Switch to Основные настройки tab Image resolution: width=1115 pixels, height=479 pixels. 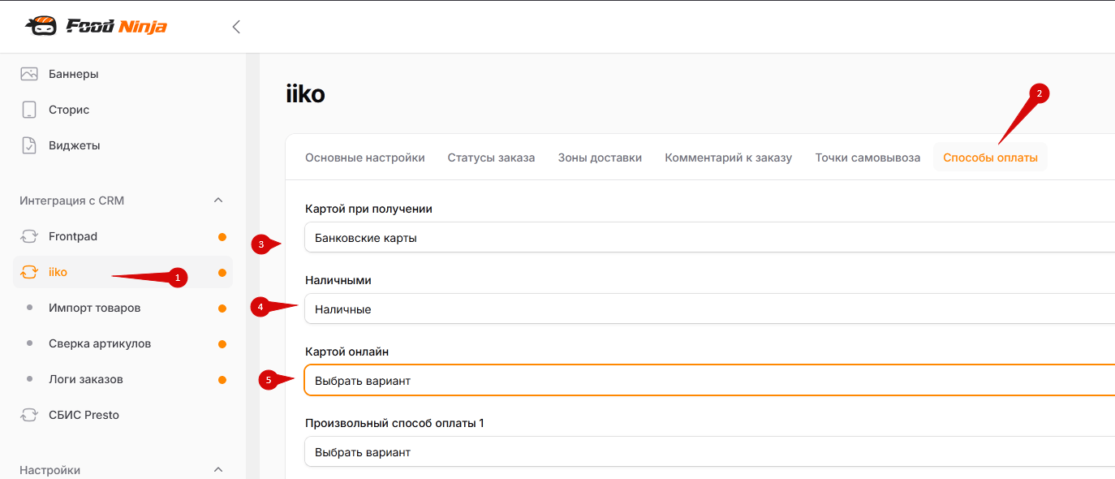pyautogui.click(x=365, y=158)
